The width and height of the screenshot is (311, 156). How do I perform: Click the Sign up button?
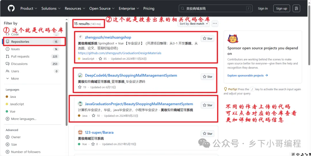tap(281, 8)
